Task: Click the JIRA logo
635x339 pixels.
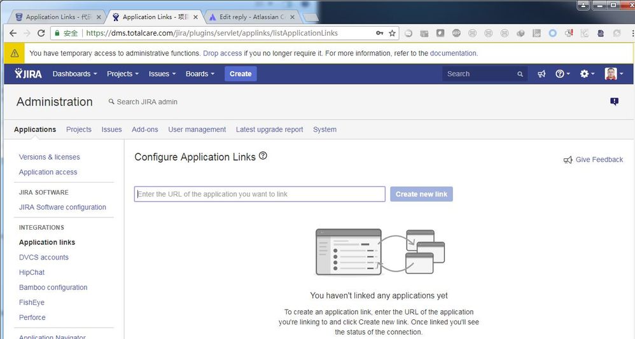Action: click(28, 74)
